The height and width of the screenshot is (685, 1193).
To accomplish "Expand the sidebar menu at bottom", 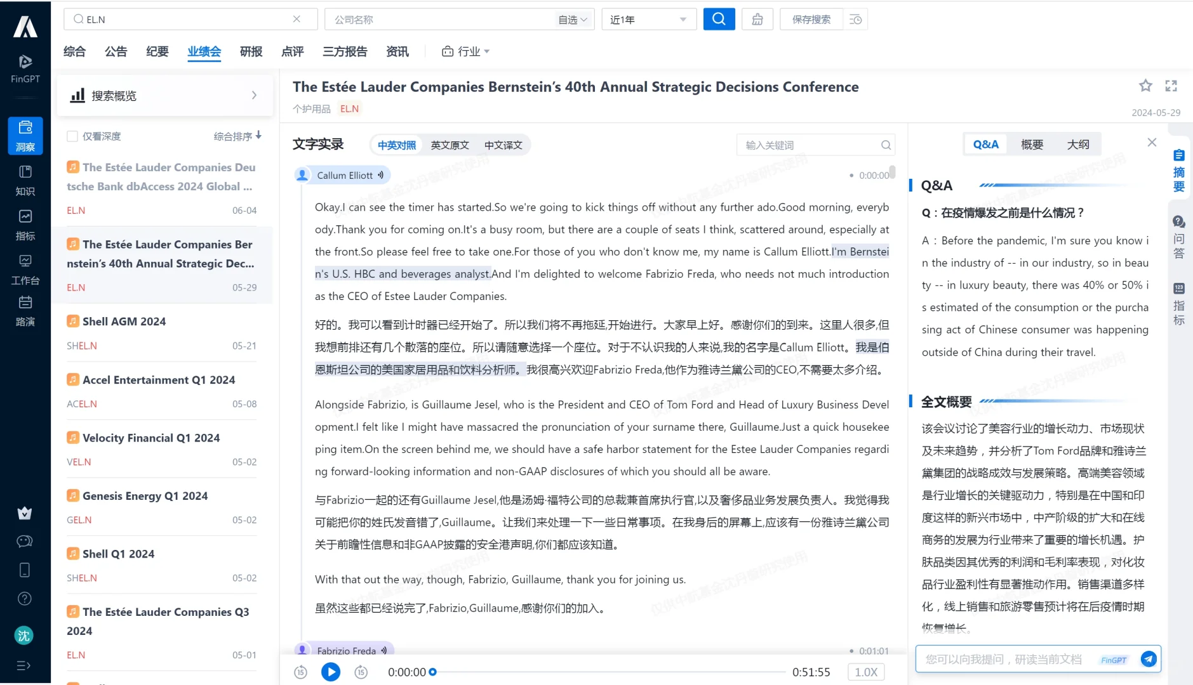I will [23, 665].
